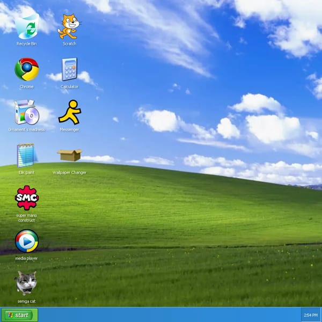322x322 pixels.
Task: Open the Recycle Bin desktop icon
Action: [x=27, y=26]
